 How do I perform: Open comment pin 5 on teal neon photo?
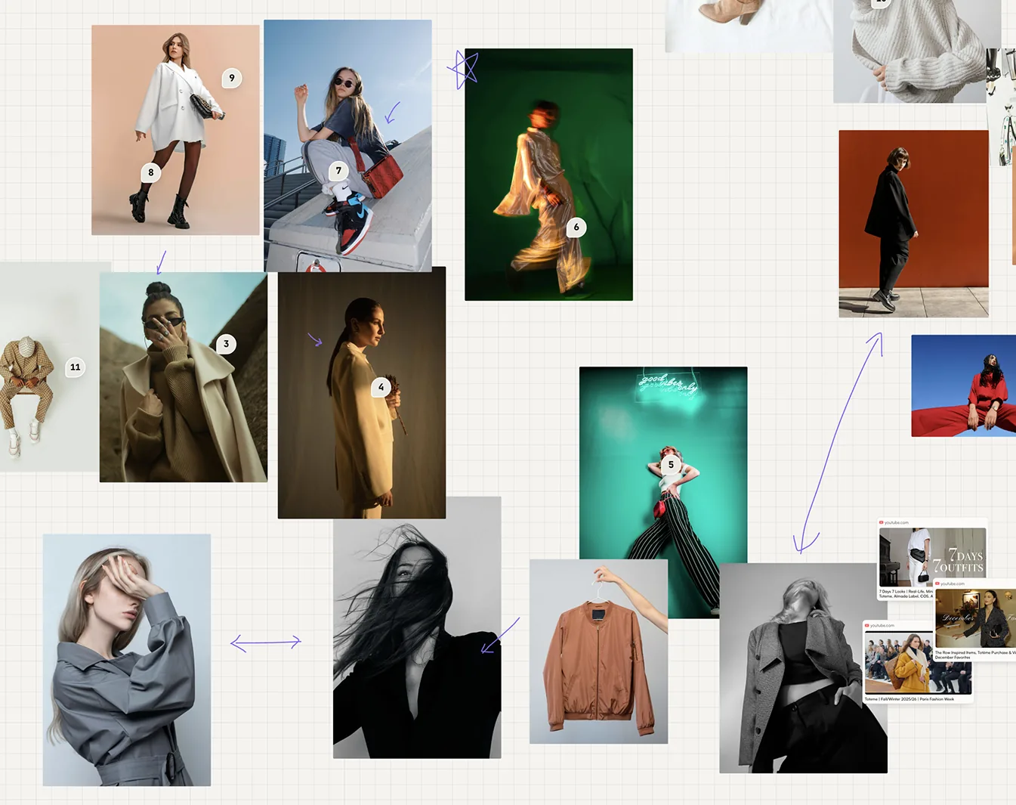[671, 465]
